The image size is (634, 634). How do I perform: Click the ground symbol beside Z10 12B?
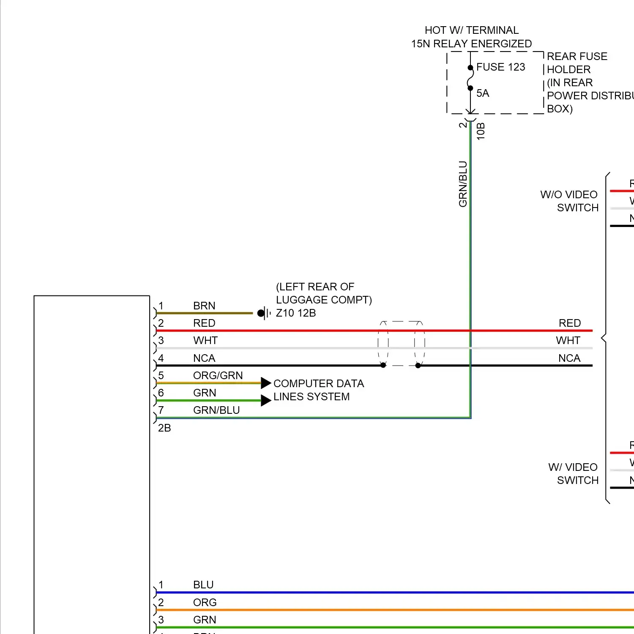(264, 313)
